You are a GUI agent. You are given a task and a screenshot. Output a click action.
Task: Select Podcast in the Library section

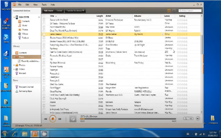21,73
